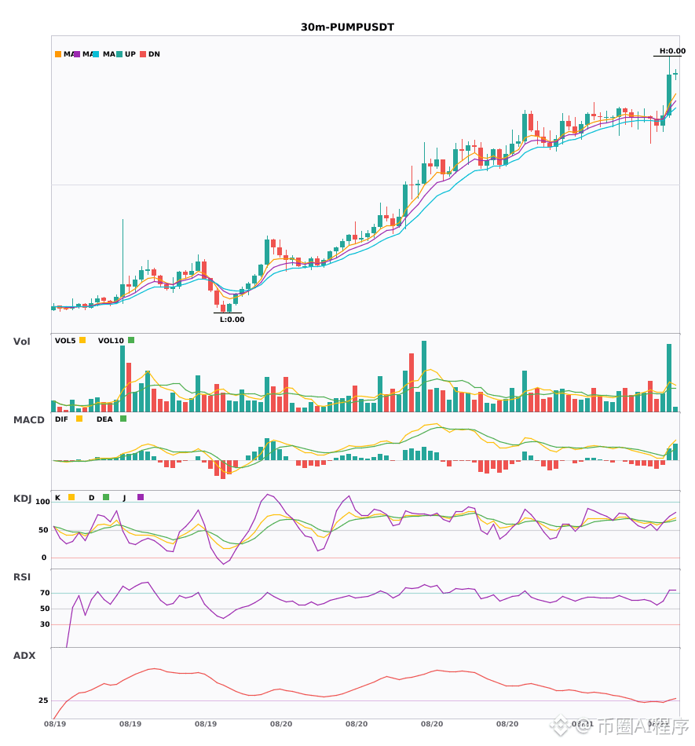695x746 pixels.
Task: Click the green D line swatch
Action: 106,497
